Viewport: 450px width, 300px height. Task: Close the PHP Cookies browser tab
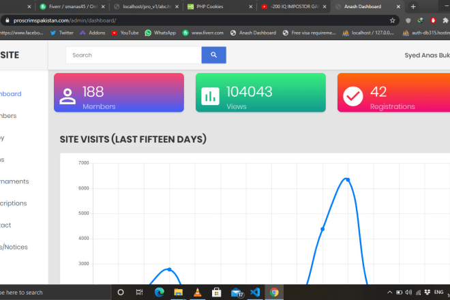pyautogui.click(x=250, y=6)
